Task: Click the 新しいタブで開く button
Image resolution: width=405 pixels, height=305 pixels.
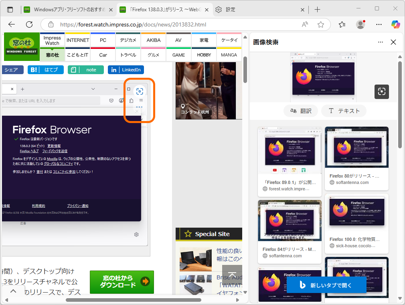Action: [x=326, y=285]
